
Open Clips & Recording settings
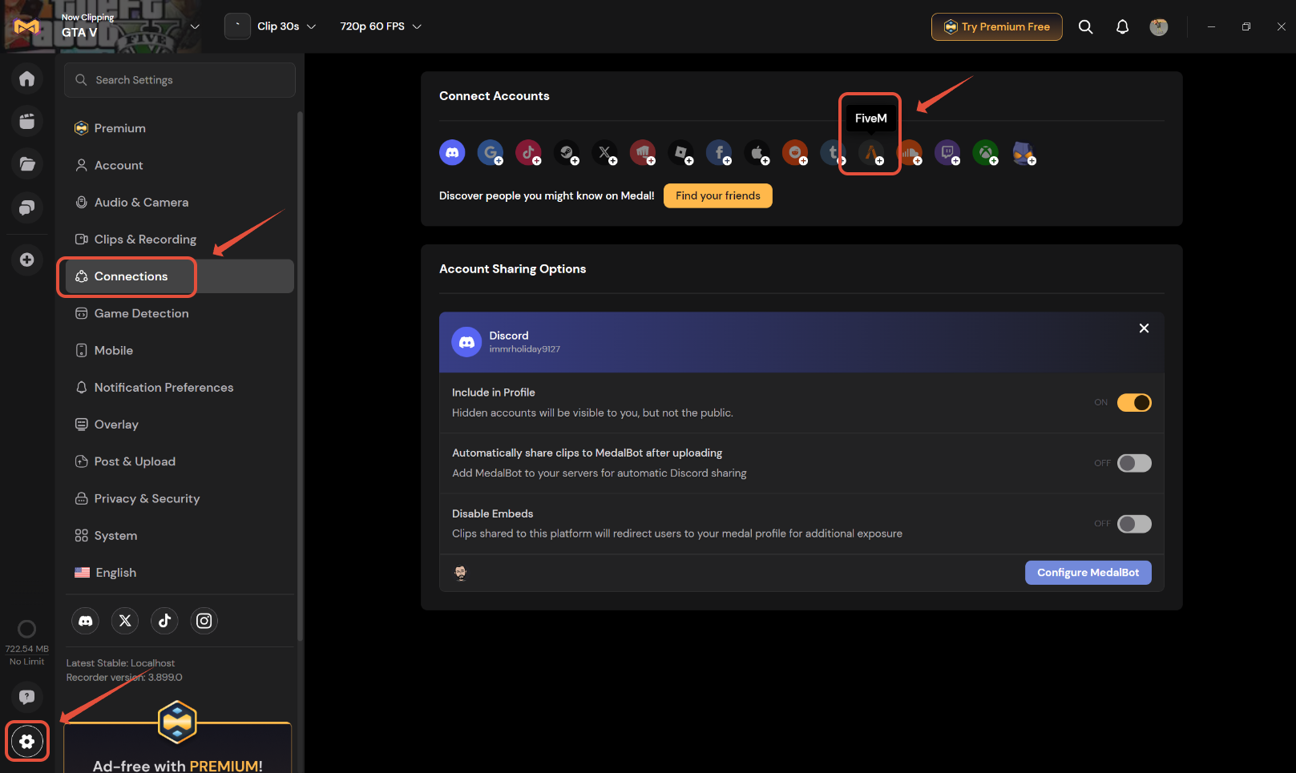click(x=180, y=240)
